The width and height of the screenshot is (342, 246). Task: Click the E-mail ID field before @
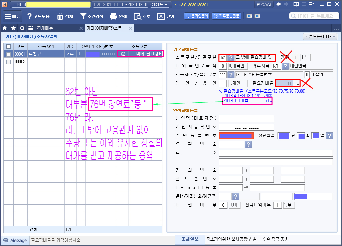coord(230,188)
